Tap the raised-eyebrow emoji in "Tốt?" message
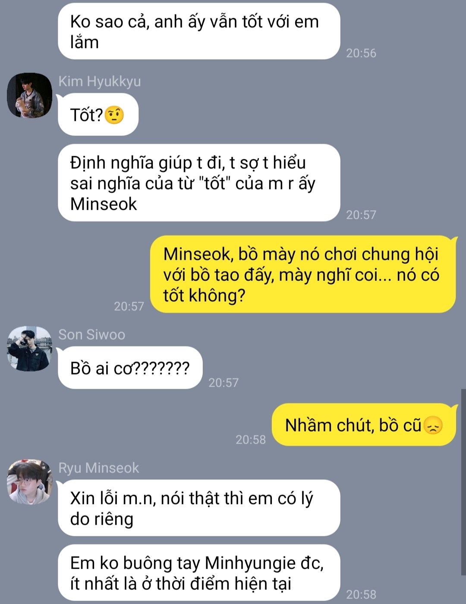This screenshot has width=466, height=604. click(114, 115)
